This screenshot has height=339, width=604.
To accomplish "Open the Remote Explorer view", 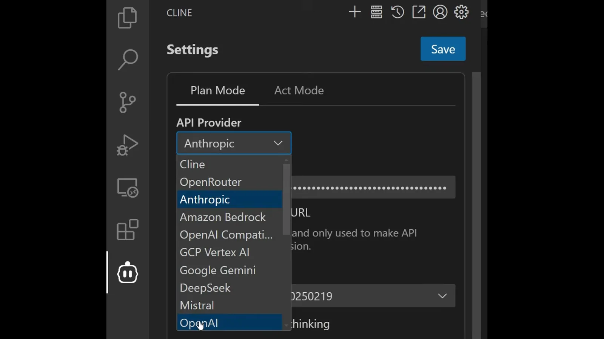I will (128, 188).
